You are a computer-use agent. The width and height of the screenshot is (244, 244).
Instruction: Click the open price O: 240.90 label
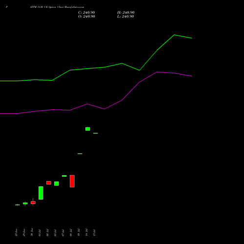click(x=86, y=17)
